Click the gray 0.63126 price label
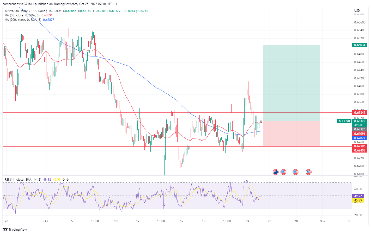Viewport: 371px width, 234px height. pos(359,129)
